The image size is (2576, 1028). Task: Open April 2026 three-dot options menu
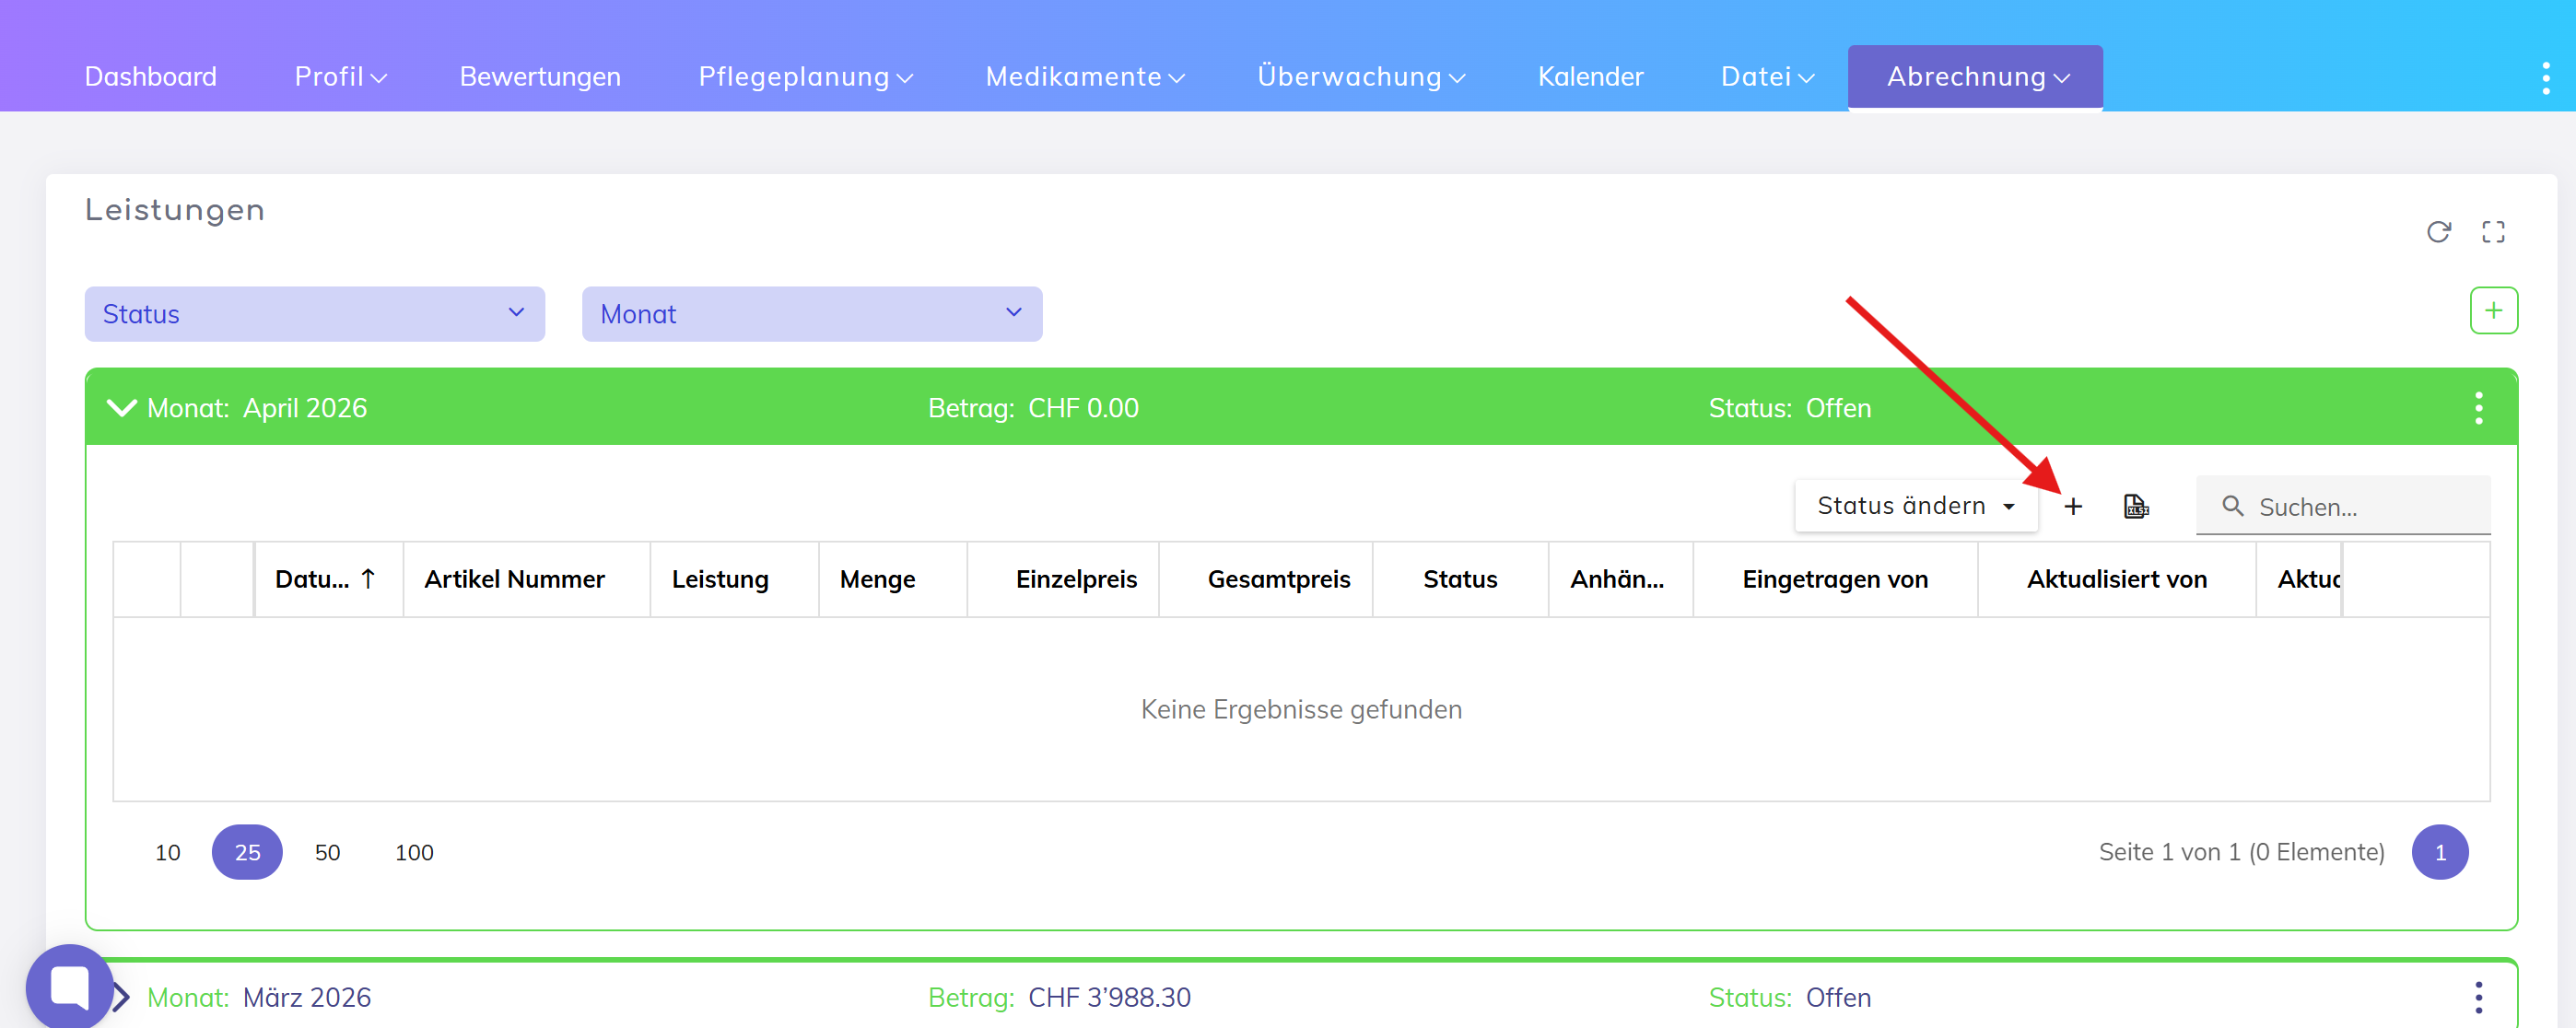2478,408
